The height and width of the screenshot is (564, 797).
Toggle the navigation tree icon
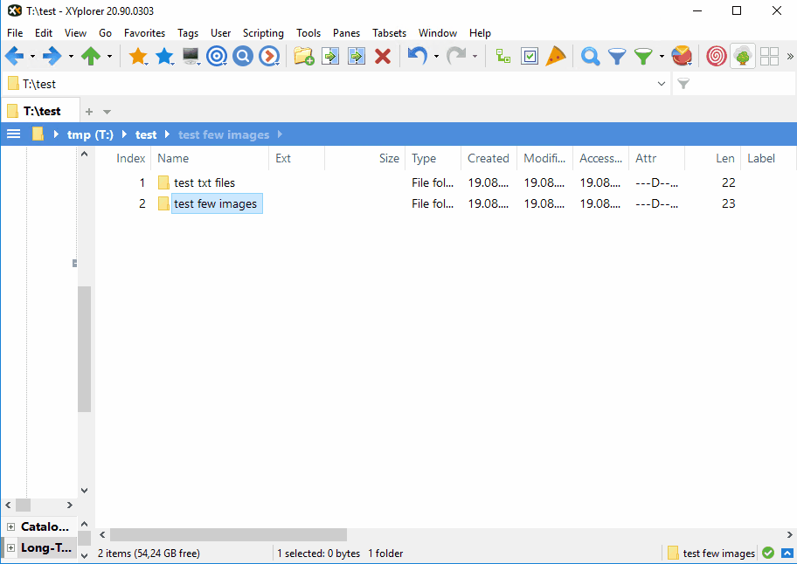tap(502, 57)
